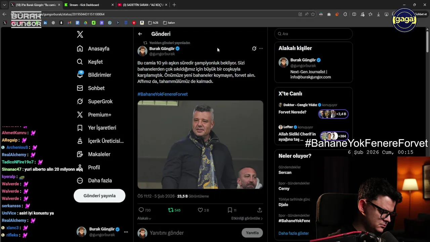Click the back arrow beside Gönderi
Screen dimensions: 430x242
[x=140, y=34]
